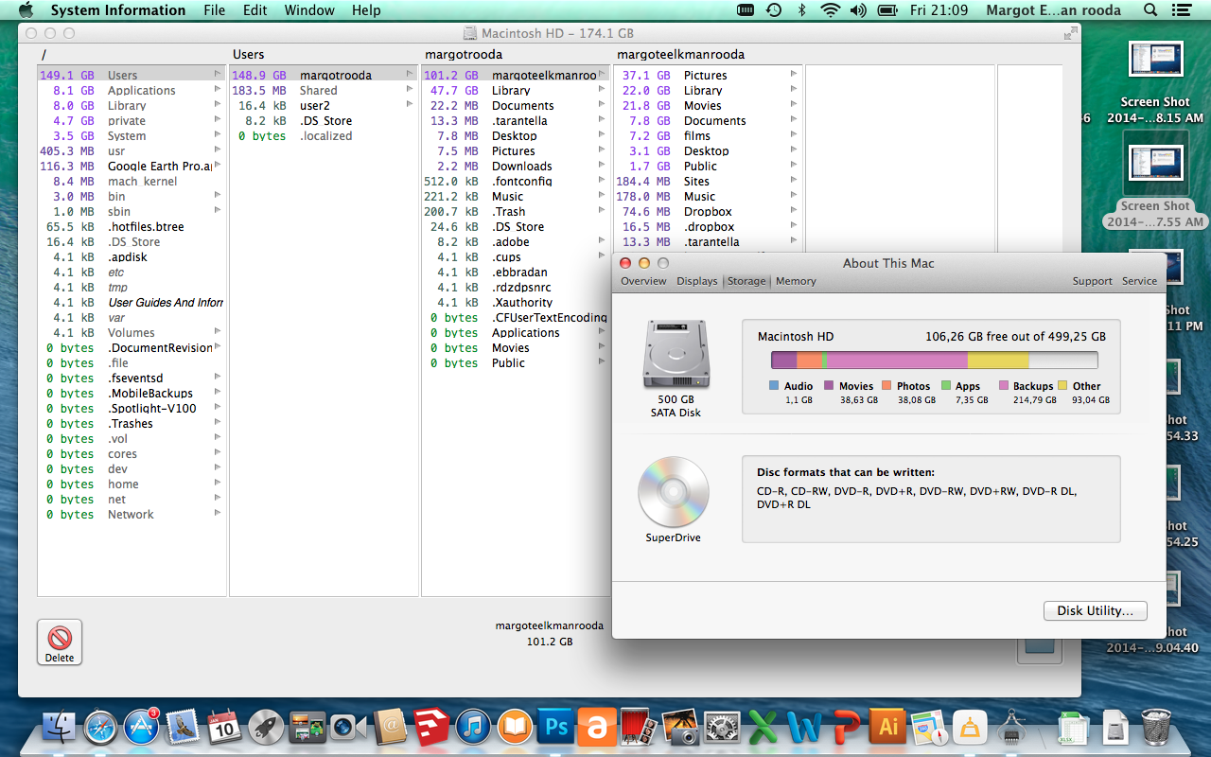Screen dimensions: 1211x757
Task: Launch SketchUp from the Dock
Action: pyautogui.click(x=430, y=727)
